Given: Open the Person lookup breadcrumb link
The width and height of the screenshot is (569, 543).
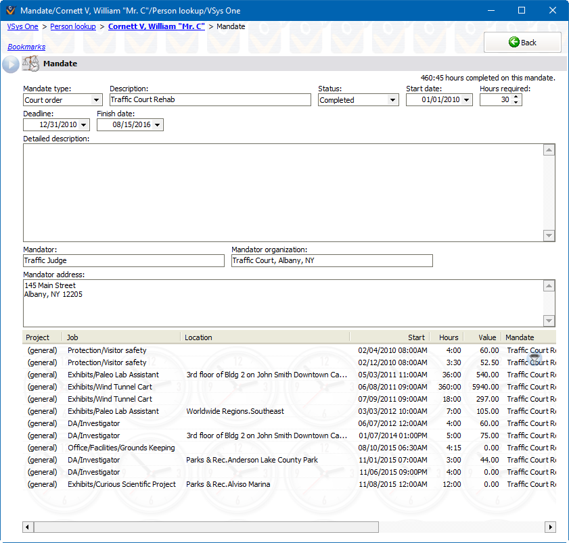Looking at the screenshot, I should [x=73, y=26].
